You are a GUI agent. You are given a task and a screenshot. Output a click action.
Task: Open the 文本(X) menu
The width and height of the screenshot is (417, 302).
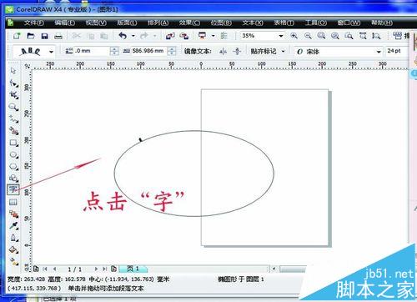point(253,23)
